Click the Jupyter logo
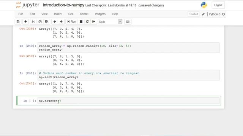 (x=27, y=5)
